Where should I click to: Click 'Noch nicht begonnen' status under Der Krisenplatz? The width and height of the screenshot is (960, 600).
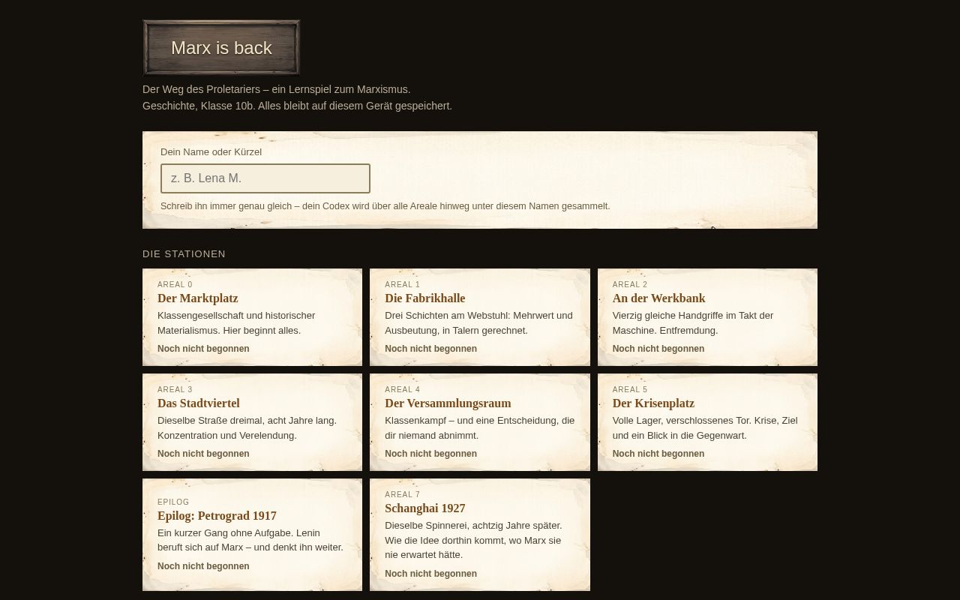tap(658, 454)
